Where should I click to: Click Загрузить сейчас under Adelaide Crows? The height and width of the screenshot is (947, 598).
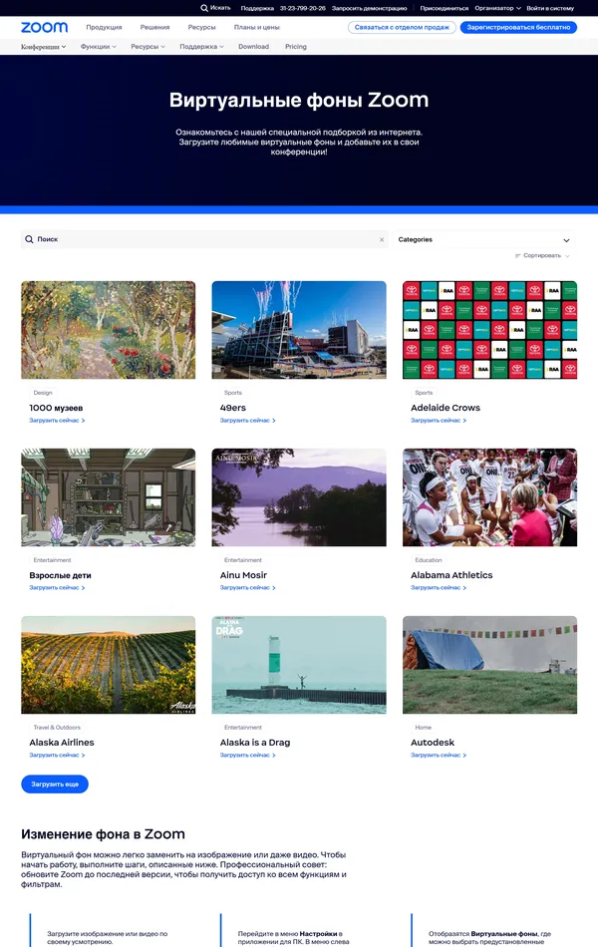(x=439, y=421)
